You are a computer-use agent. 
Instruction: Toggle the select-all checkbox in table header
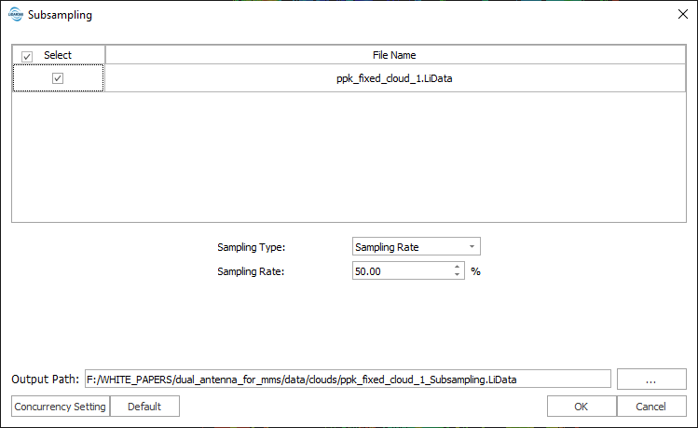[x=27, y=55]
